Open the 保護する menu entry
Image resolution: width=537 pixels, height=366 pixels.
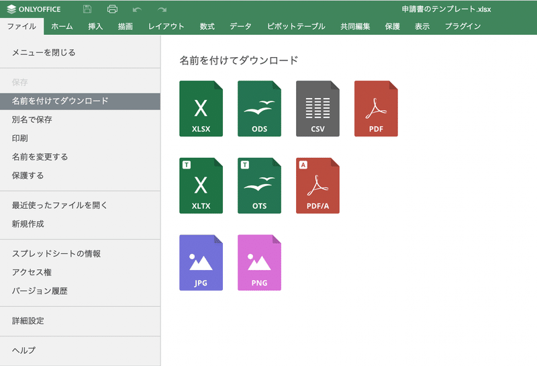coord(80,175)
